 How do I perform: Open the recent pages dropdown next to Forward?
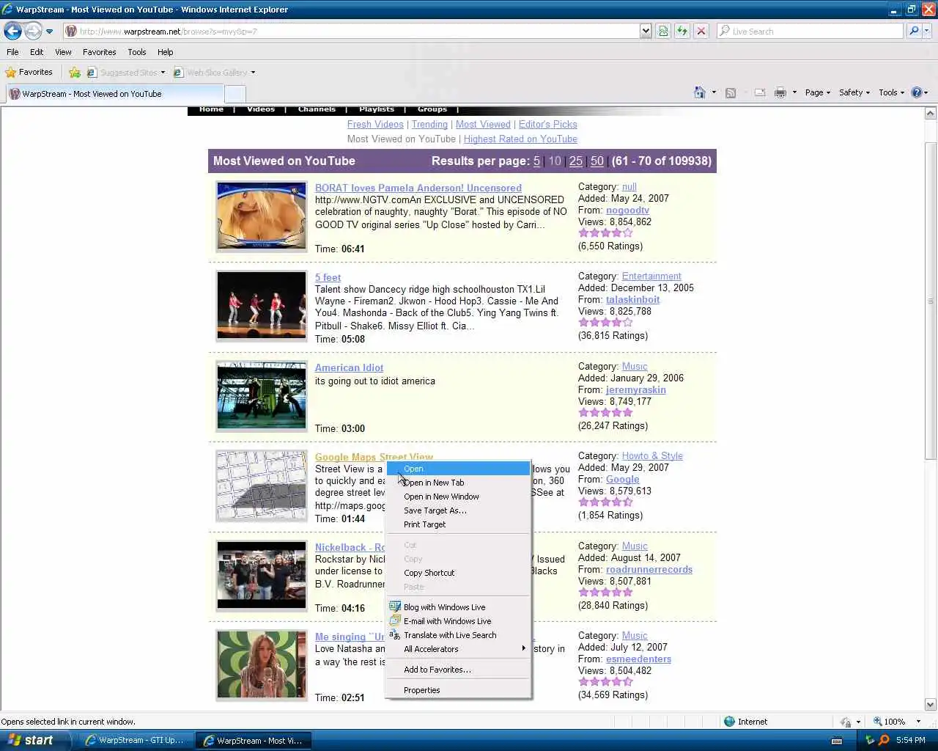point(49,32)
